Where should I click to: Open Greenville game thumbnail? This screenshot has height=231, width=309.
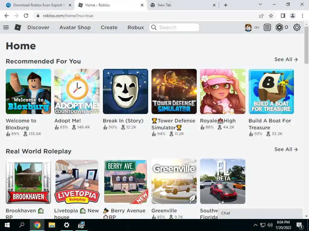click(174, 181)
